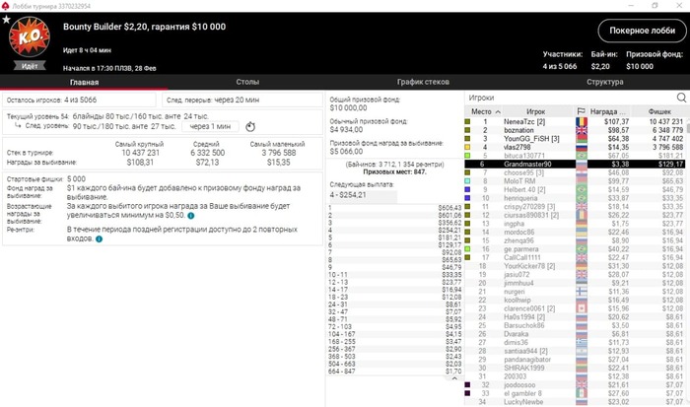Sort players by Награда column header
The width and height of the screenshot is (690, 407).
(x=608, y=111)
